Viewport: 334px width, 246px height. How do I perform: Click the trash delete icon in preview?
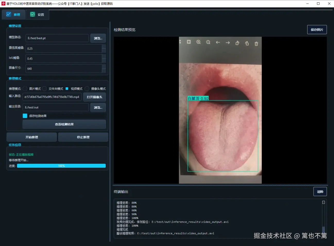pos(256,44)
